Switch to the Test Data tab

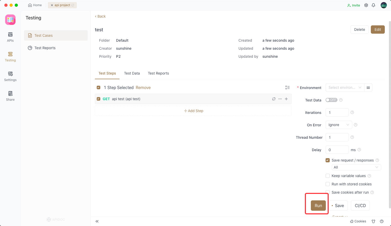pyautogui.click(x=132, y=73)
